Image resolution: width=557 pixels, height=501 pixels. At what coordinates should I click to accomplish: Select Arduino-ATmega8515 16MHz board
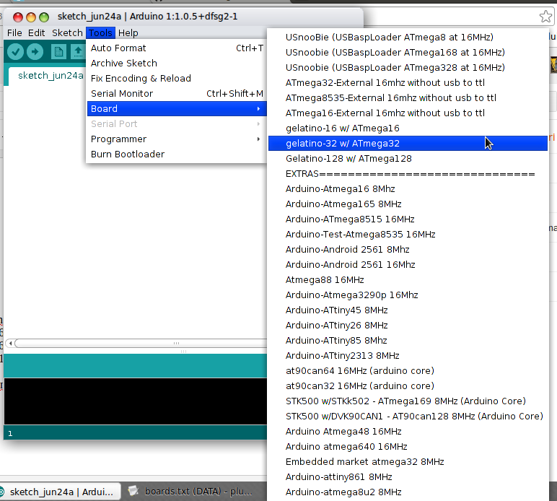408,219
